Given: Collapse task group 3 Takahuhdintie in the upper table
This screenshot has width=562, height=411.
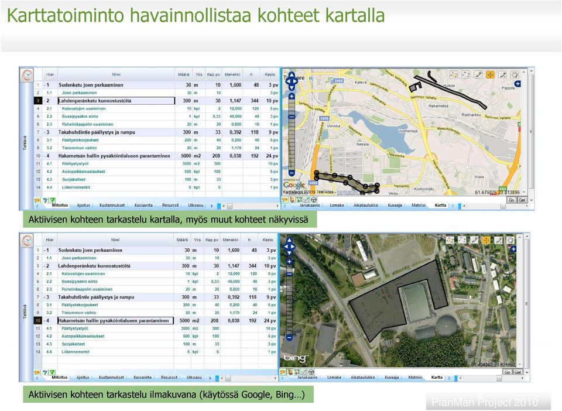Looking at the screenshot, I should point(45,132).
